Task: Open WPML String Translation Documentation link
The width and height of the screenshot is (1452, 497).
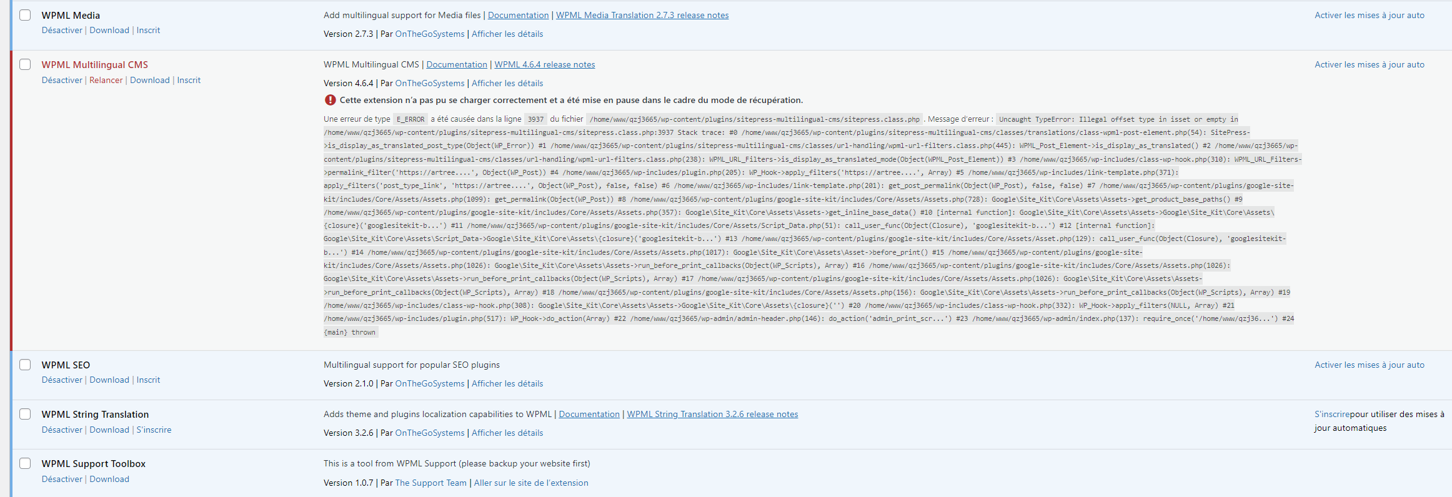Action: click(x=589, y=414)
